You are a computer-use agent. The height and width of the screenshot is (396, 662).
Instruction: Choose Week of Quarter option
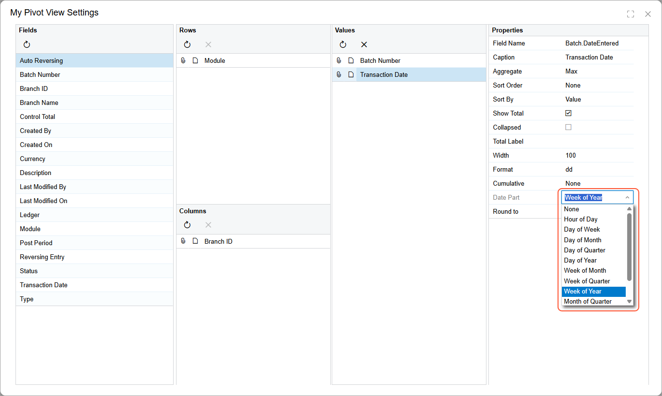pyautogui.click(x=594, y=281)
